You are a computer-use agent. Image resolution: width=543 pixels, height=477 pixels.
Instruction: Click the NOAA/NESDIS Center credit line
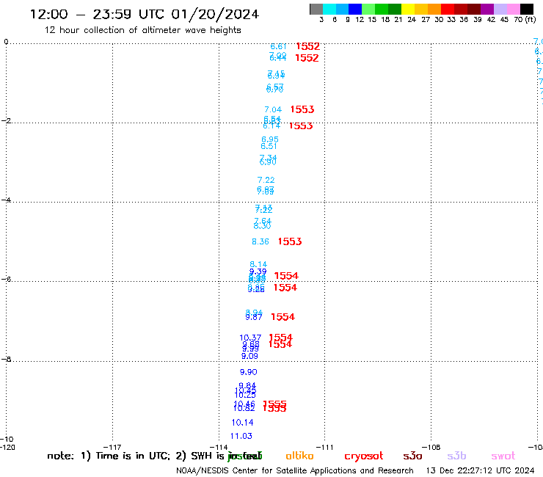click(x=295, y=470)
